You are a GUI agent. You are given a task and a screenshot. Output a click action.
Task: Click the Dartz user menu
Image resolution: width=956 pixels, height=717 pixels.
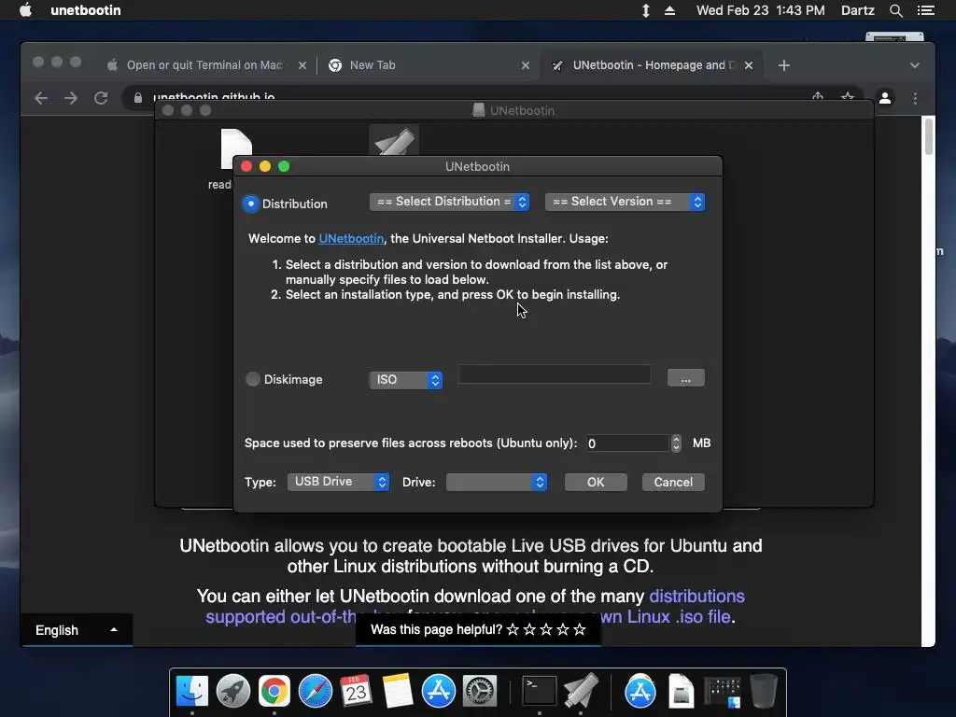click(x=857, y=10)
